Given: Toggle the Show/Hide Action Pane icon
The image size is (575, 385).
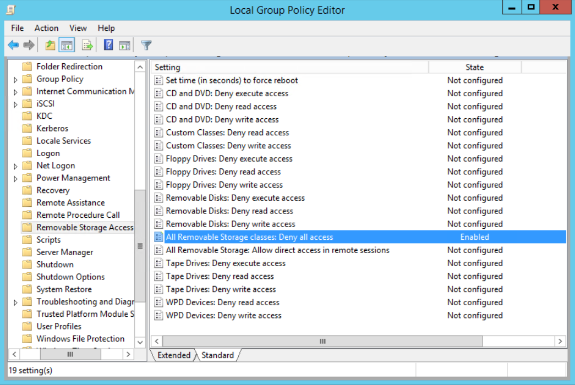Looking at the screenshot, I should click(125, 45).
